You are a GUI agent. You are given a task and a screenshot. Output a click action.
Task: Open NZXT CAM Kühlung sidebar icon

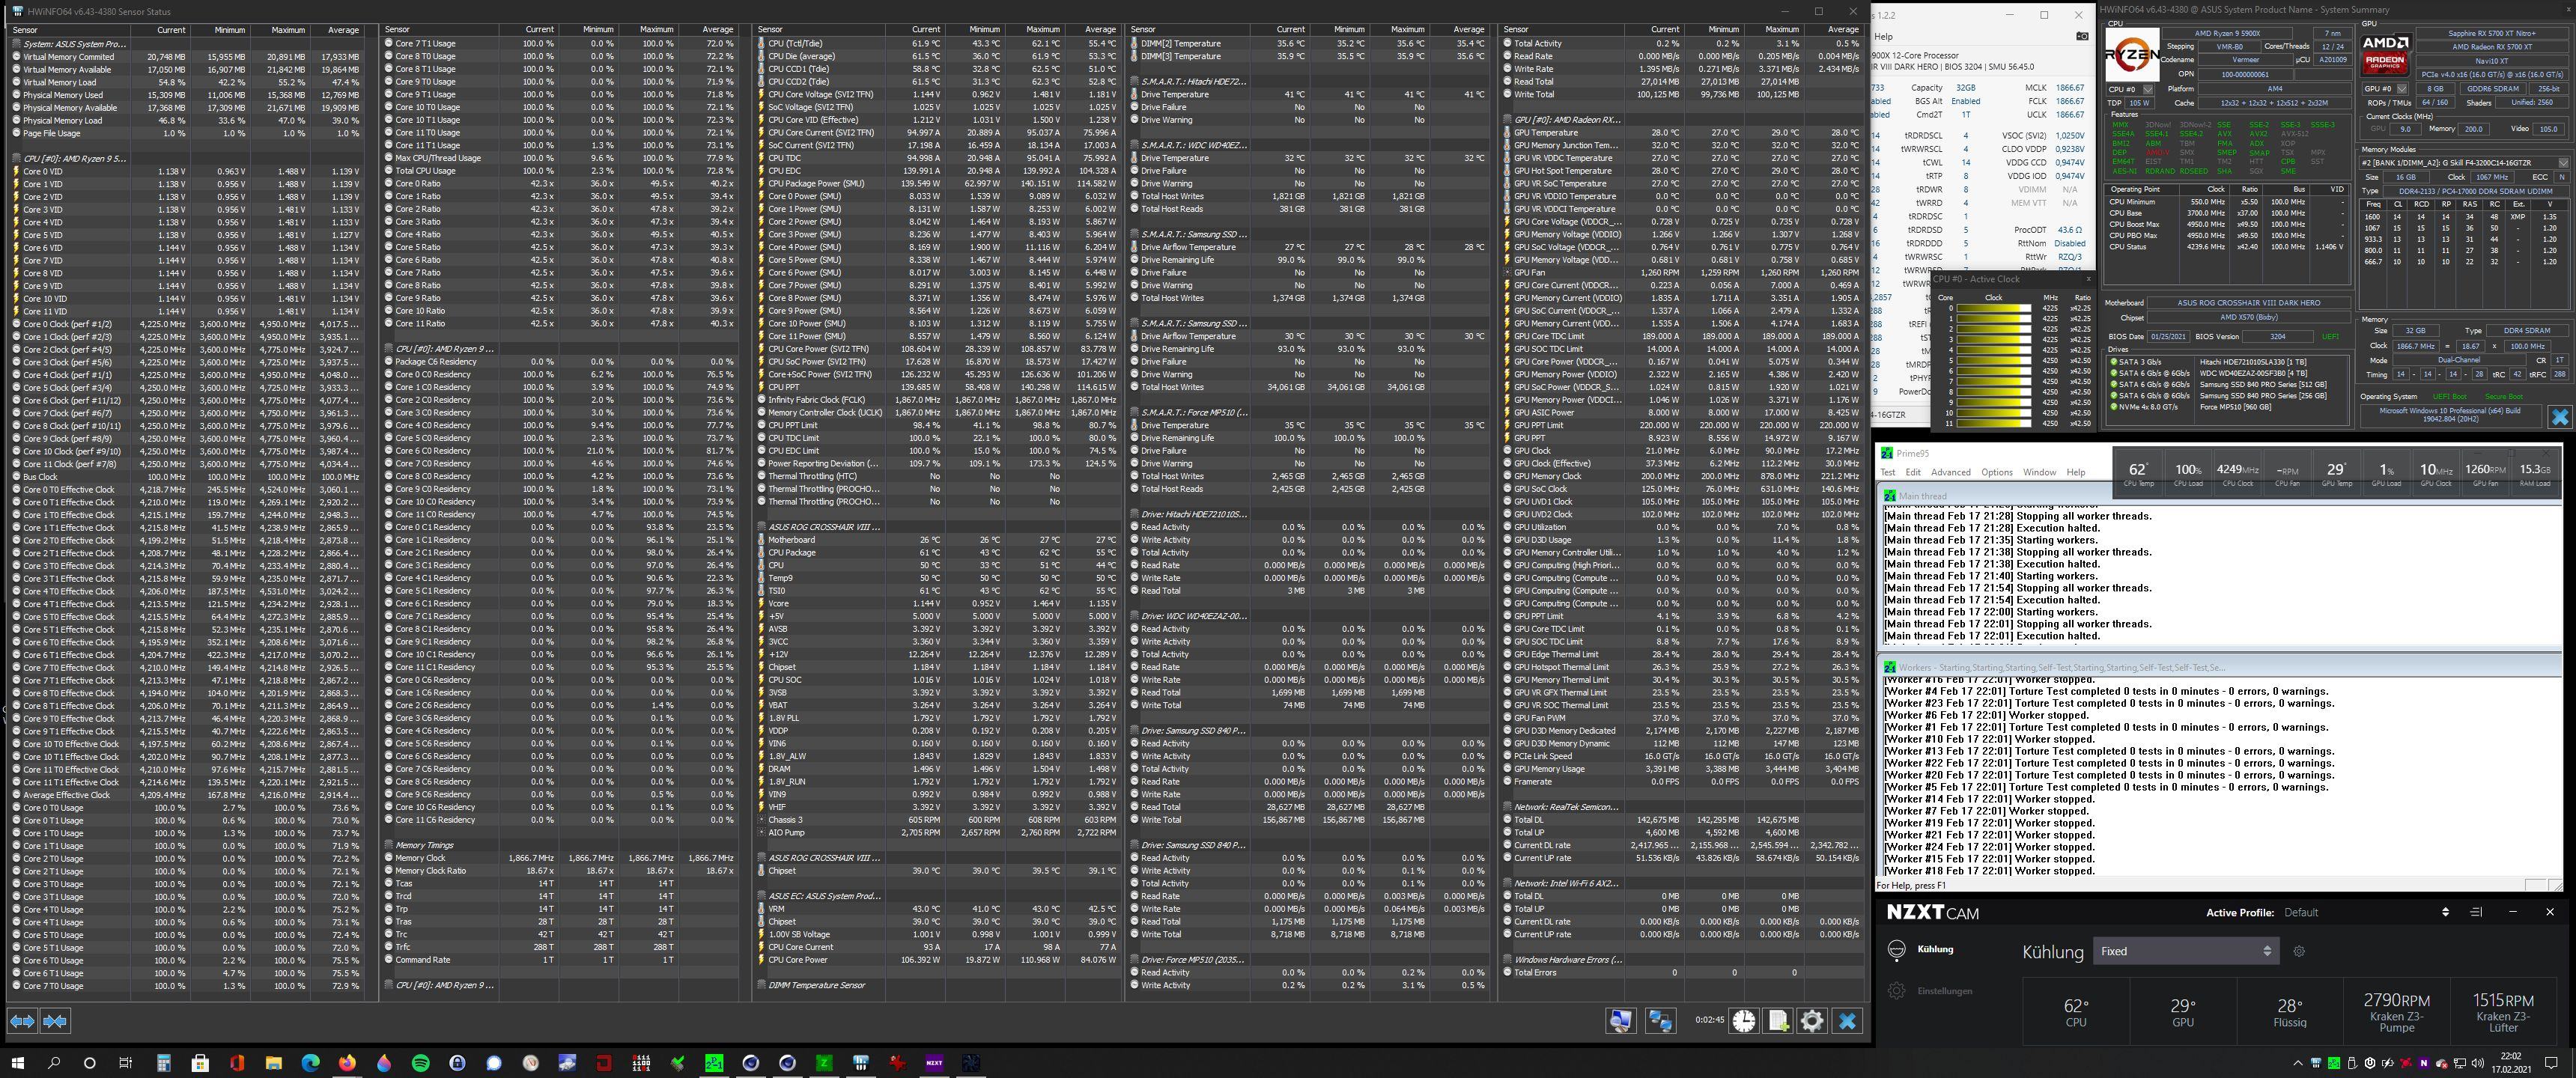(x=1896, y=950)
